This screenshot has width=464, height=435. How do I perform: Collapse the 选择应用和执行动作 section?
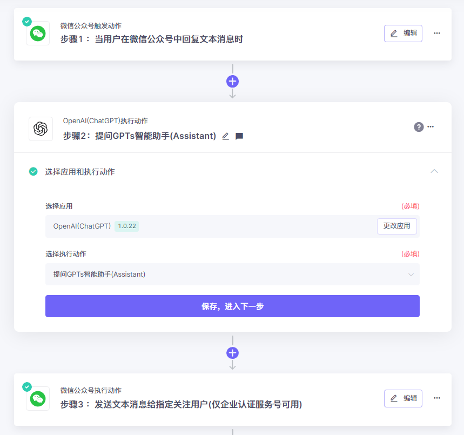[434, 171]
